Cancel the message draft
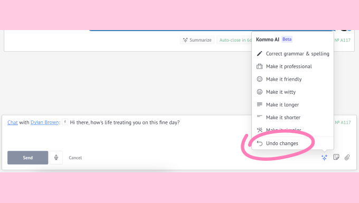 tap(75, 158)
